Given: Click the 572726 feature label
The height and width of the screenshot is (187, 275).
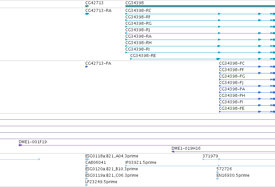Looking at the screenshot, I should 224,169.
